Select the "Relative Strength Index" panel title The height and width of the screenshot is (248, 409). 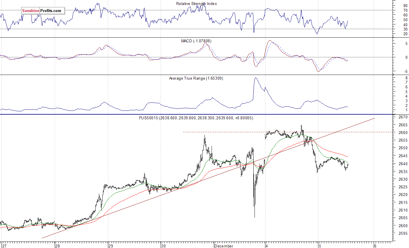(x=196, y=4)
